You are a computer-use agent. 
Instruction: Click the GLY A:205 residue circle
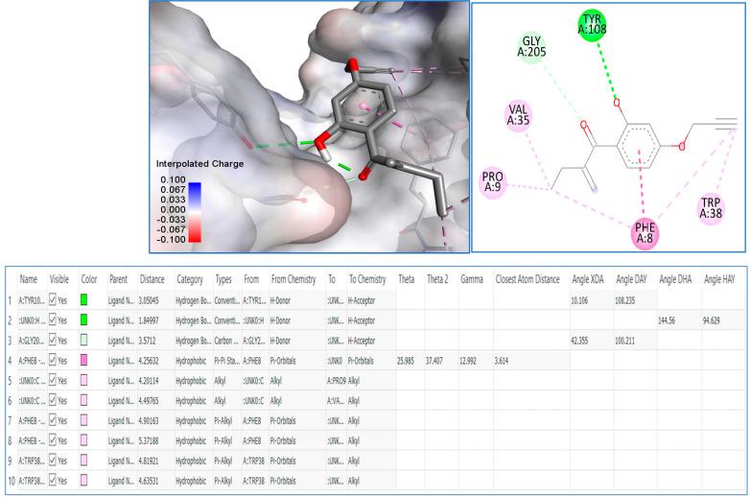pos(530,48)
